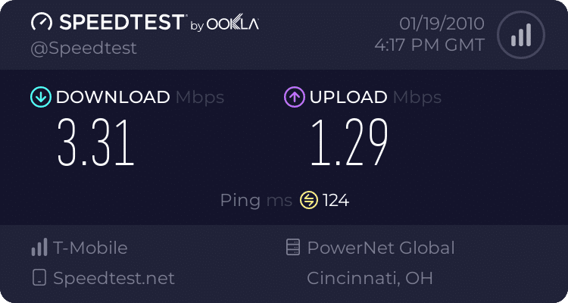
Task: Click the 124 ping value
Action: click(335, 201)
